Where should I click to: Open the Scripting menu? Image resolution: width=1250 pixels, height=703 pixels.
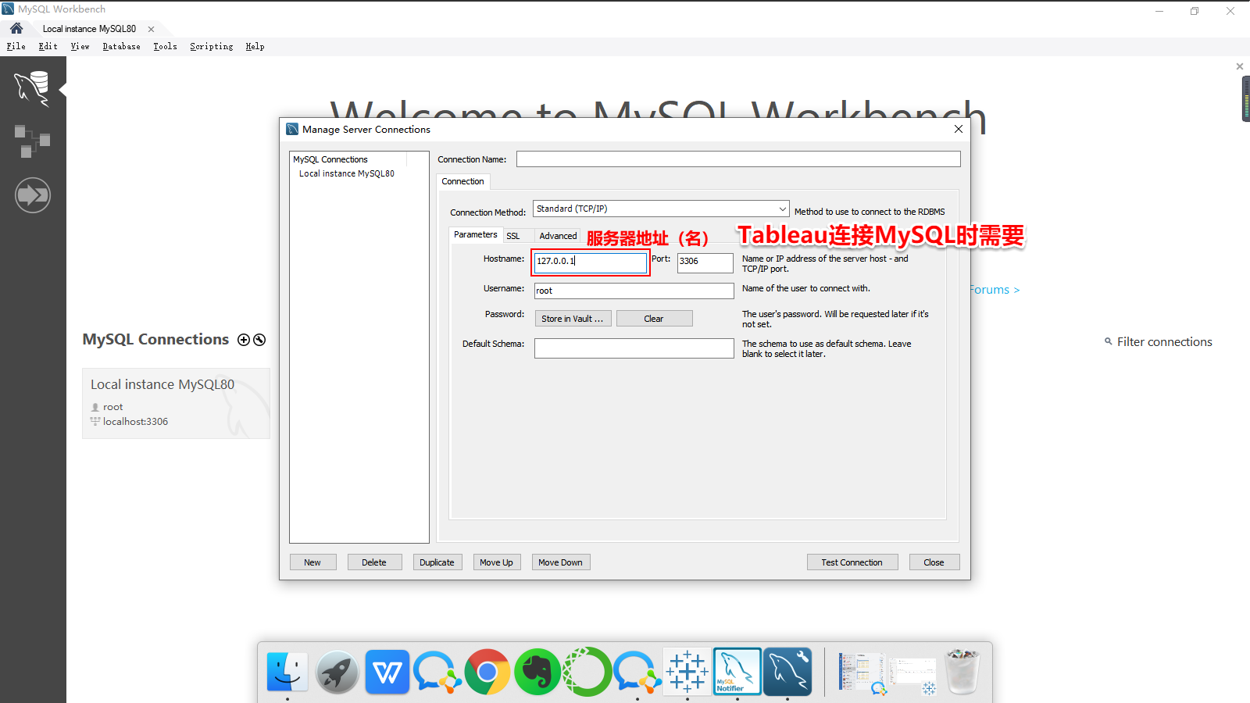tap(212, 47)
